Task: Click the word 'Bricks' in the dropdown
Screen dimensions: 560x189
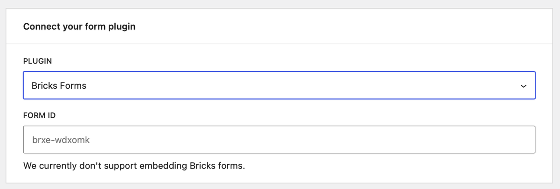Action: (44, 85)
